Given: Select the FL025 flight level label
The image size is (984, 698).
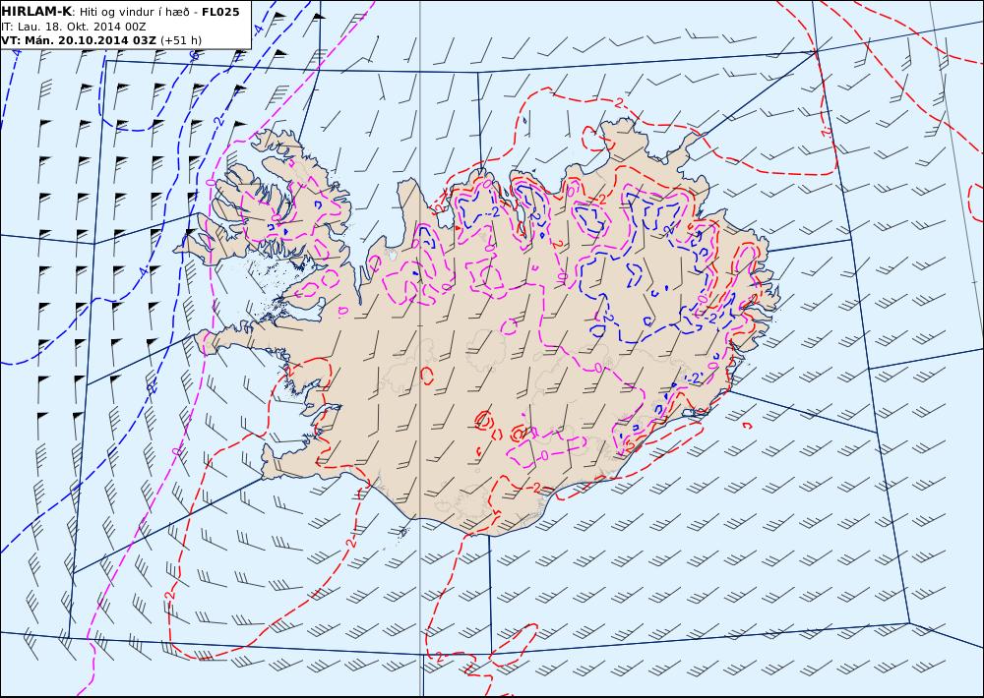Looking at the screenshot, I should coord(220,12).
